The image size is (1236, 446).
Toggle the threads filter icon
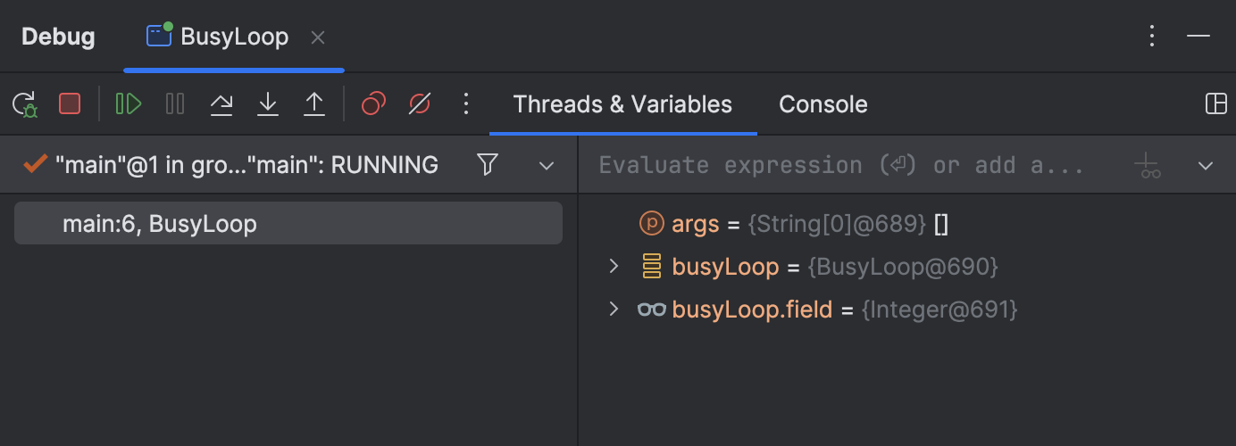click(487, 164)
